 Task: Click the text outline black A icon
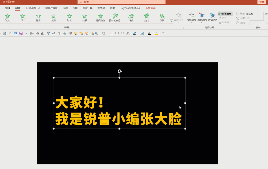click(149, 33)
